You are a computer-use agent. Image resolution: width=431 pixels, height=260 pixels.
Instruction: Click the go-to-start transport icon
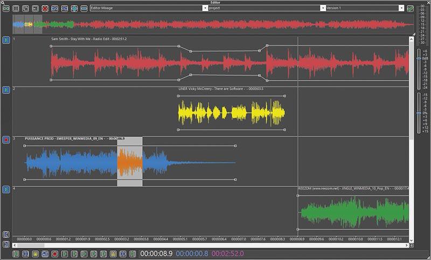click(16, 253)
